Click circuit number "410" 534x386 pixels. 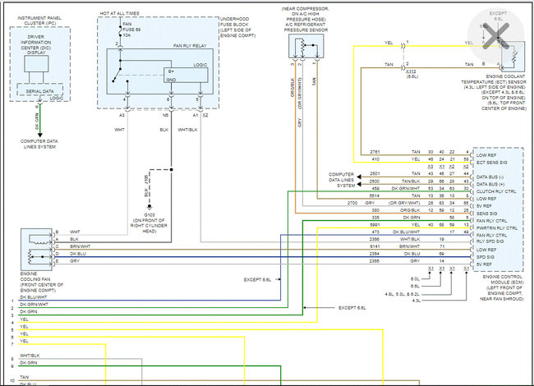[x=375, y=159]
